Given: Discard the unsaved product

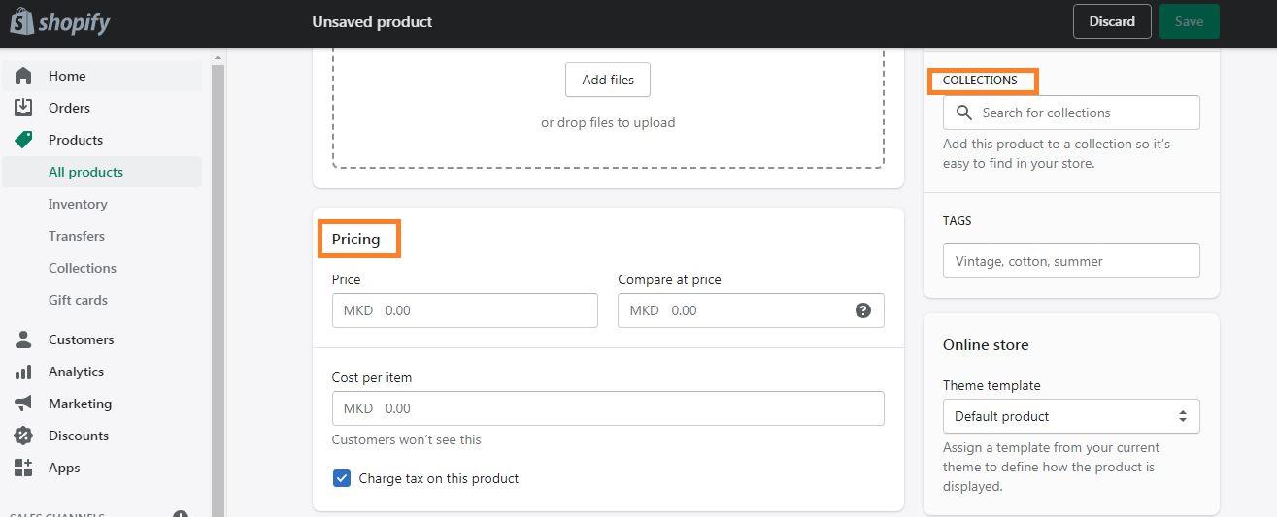Looking at the screenshot, I should point(1112,21).
